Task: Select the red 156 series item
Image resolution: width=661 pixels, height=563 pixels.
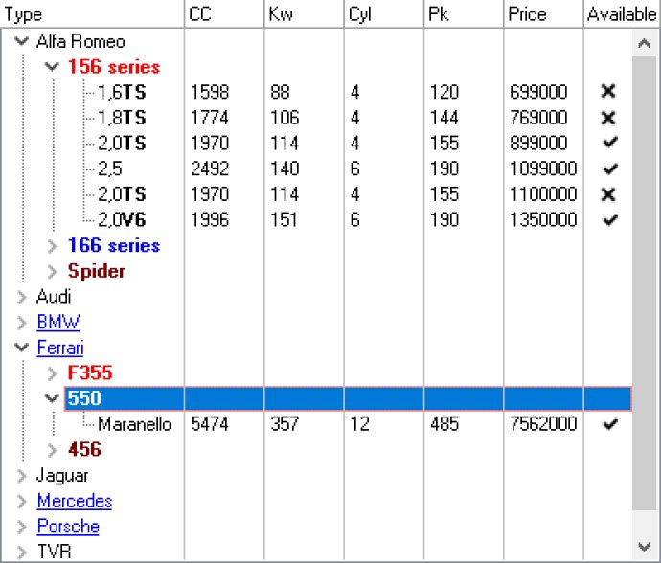Action: pos(114,67)
